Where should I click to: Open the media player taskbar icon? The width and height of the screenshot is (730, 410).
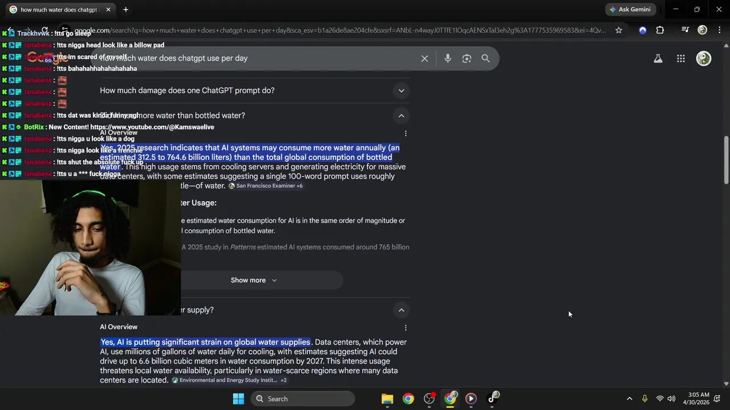pyautogui.click(x=471, y=399)
